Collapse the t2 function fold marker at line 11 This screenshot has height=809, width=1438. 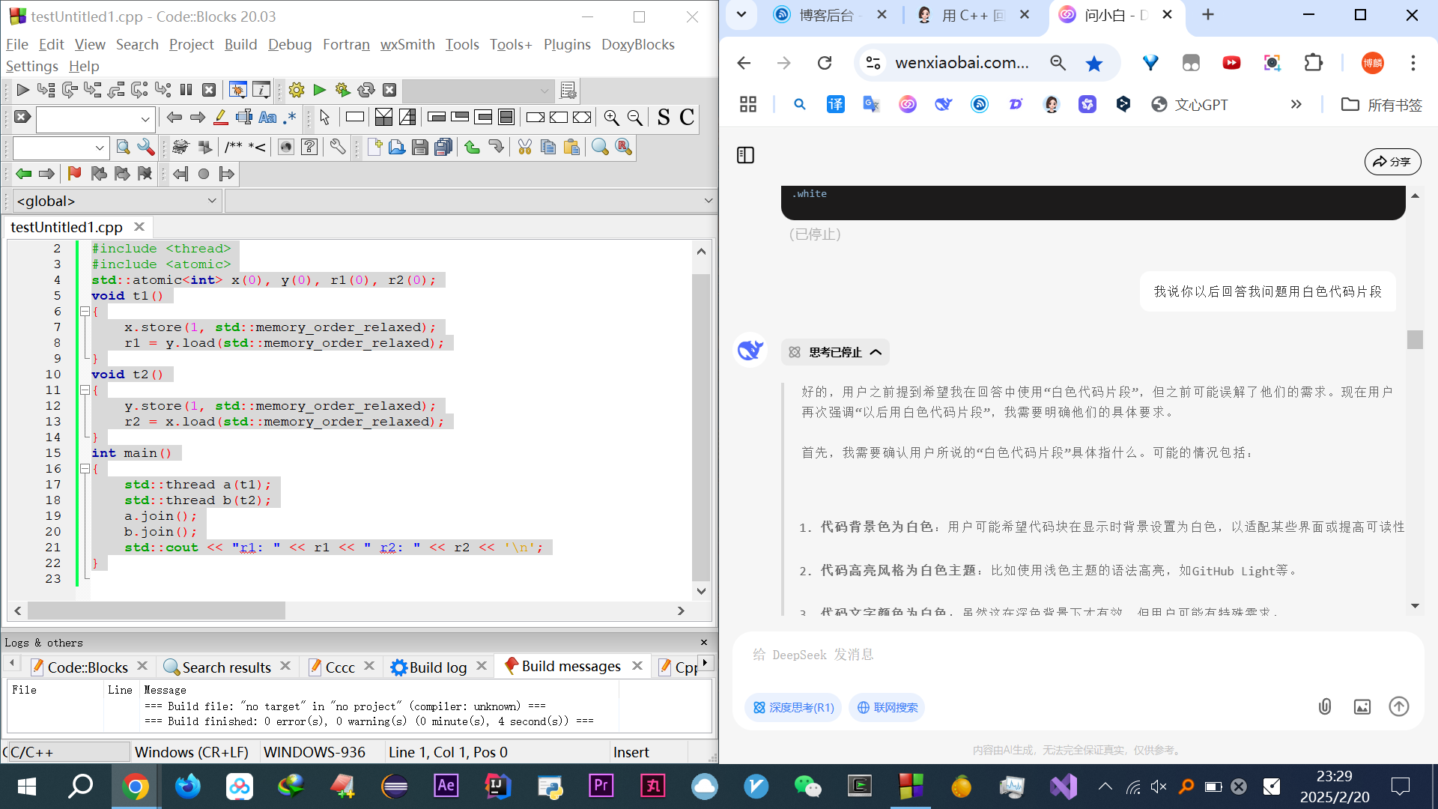85,390
